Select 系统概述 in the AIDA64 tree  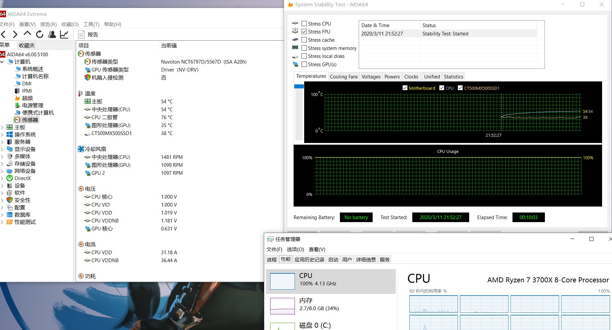coord(32,69)
